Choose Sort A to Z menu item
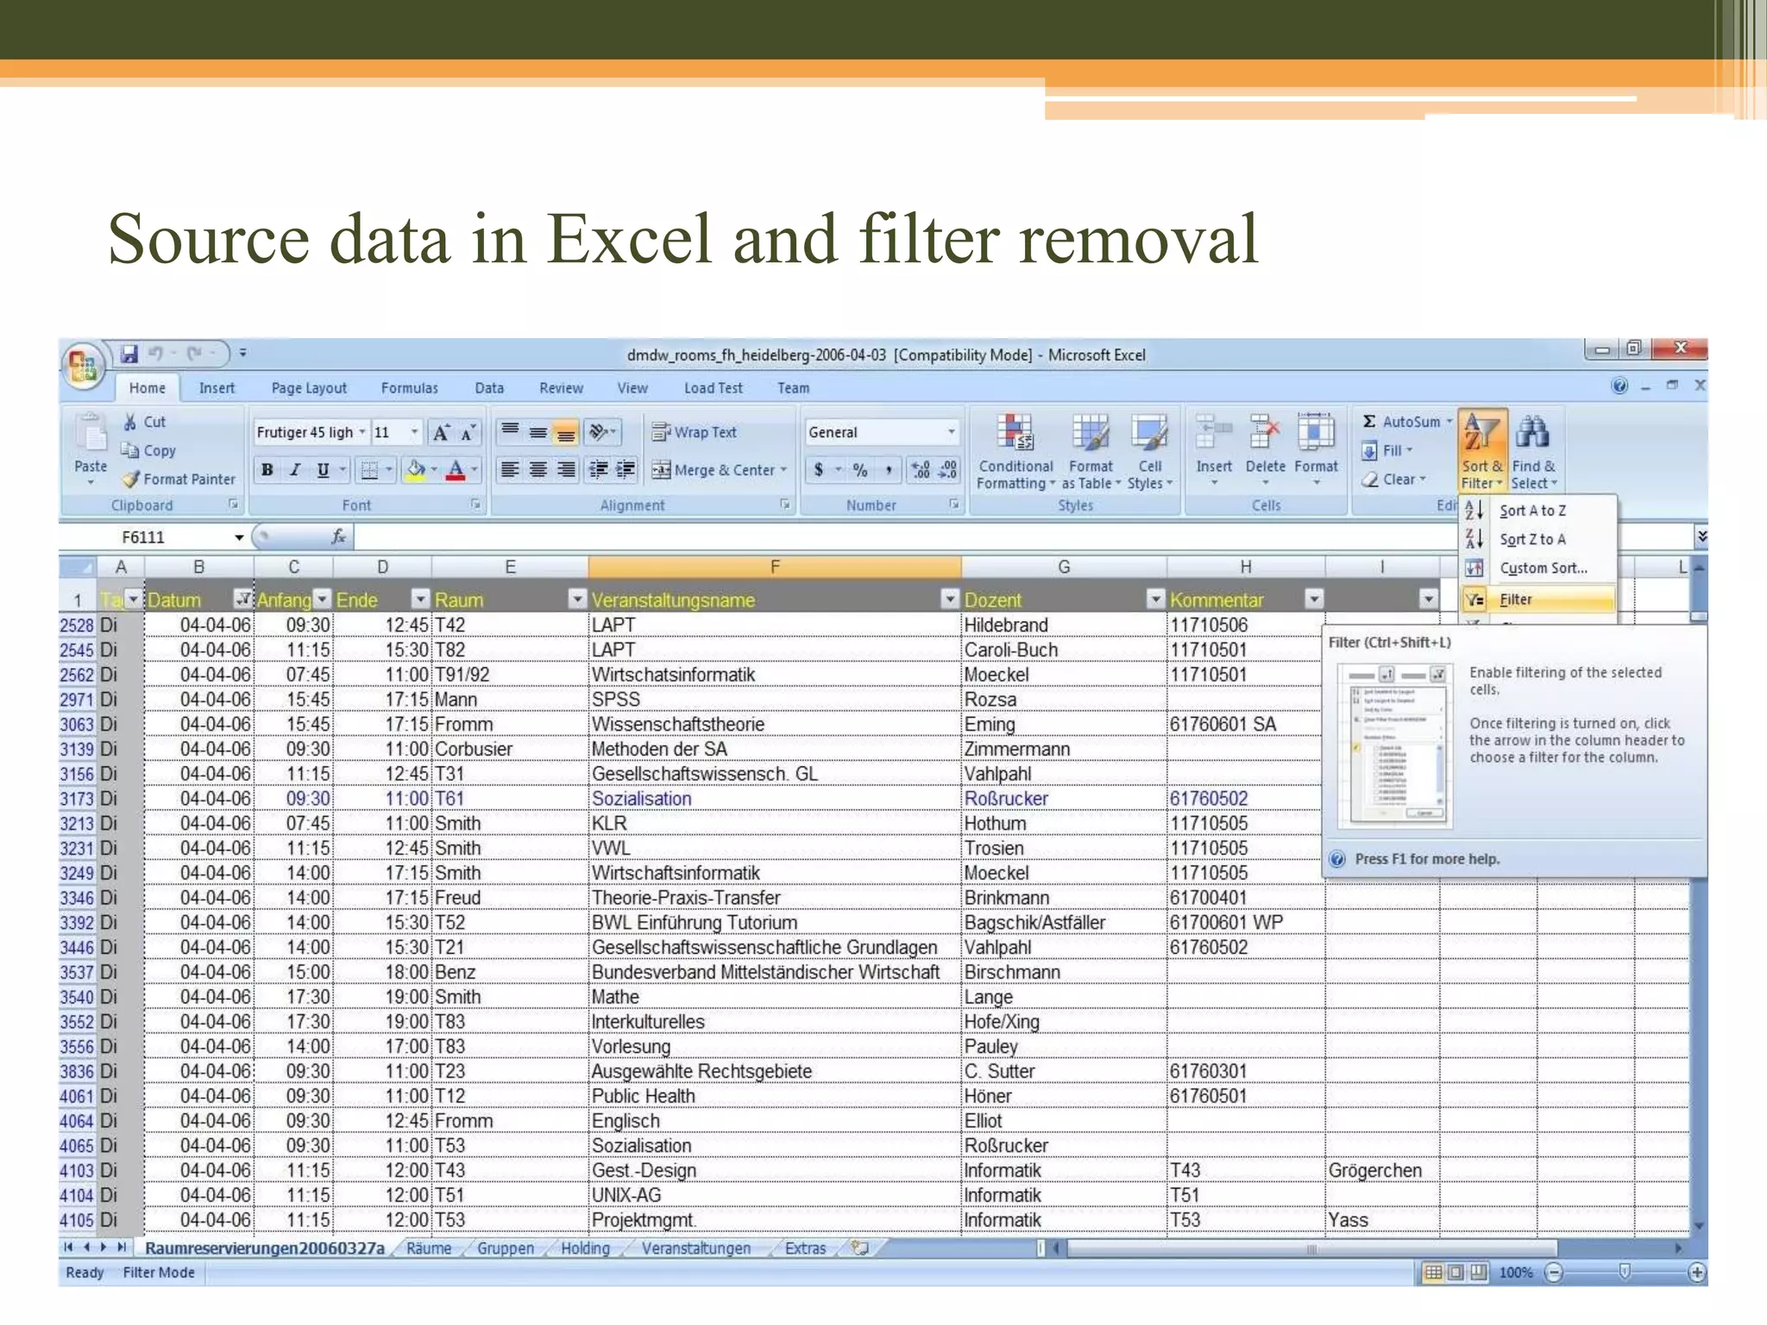Viewport: 1767px width, 1325px height. coord(1538,511)
